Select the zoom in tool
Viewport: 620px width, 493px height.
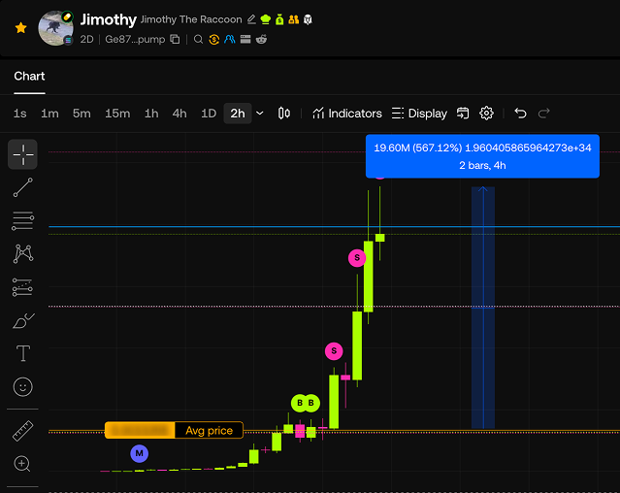(22, 464)
